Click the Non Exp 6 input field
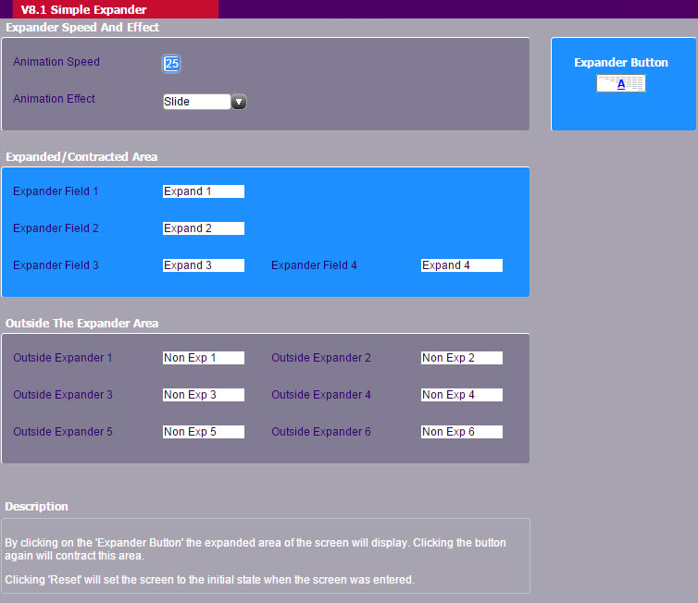This screenshot has width=698, height=603. [462, 431]
